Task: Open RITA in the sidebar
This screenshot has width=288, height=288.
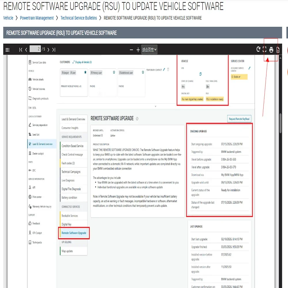Action: point(32,108)
